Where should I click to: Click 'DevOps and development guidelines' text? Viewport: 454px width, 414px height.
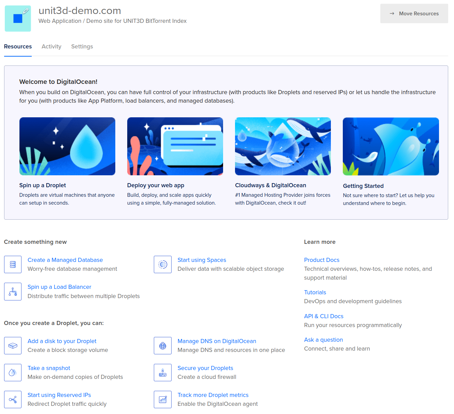point(353,301)
